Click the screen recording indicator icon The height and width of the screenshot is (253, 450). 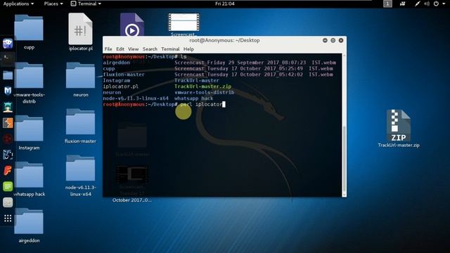[x=403, y=4]
